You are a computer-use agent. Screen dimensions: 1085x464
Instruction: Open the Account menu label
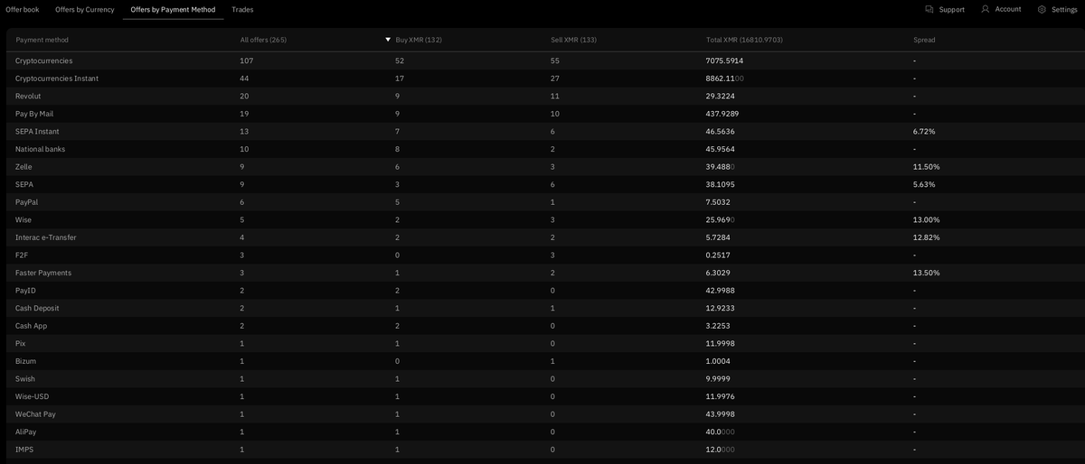coord(1008,9)
